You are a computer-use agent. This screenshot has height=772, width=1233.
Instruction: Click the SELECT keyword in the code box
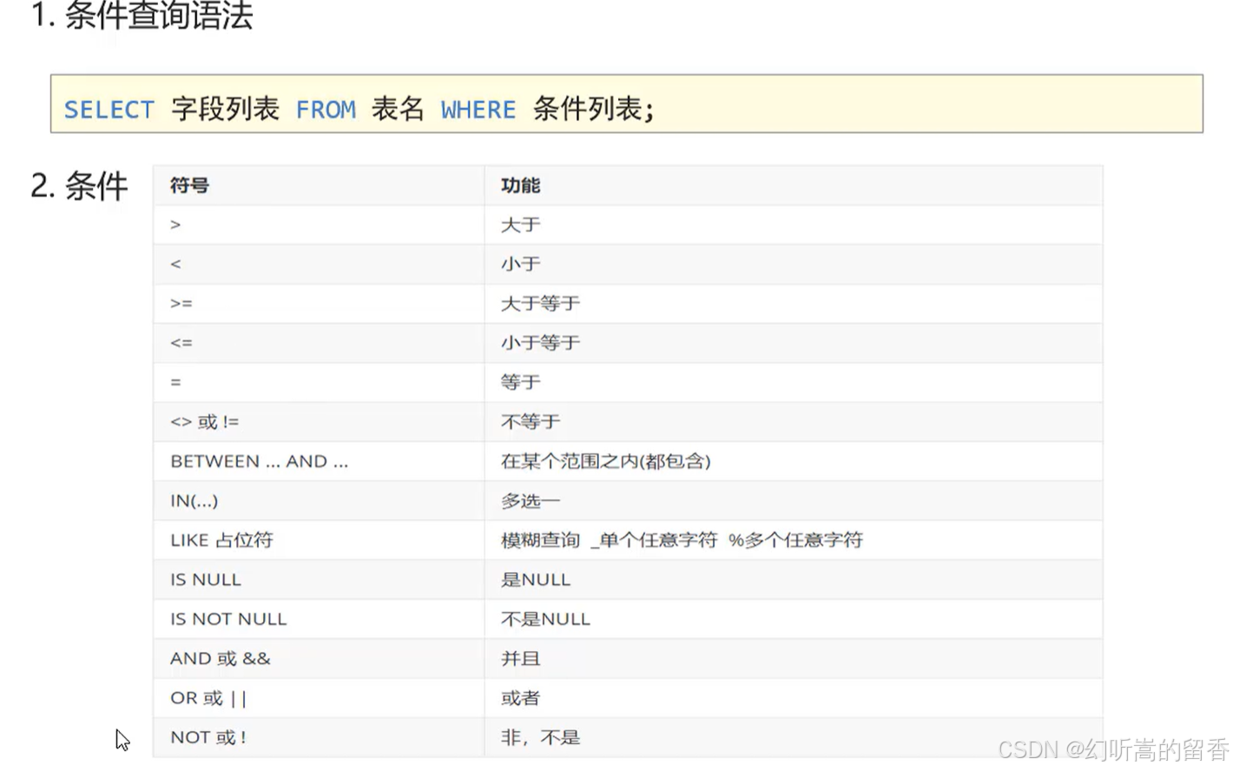click(109, 110)
